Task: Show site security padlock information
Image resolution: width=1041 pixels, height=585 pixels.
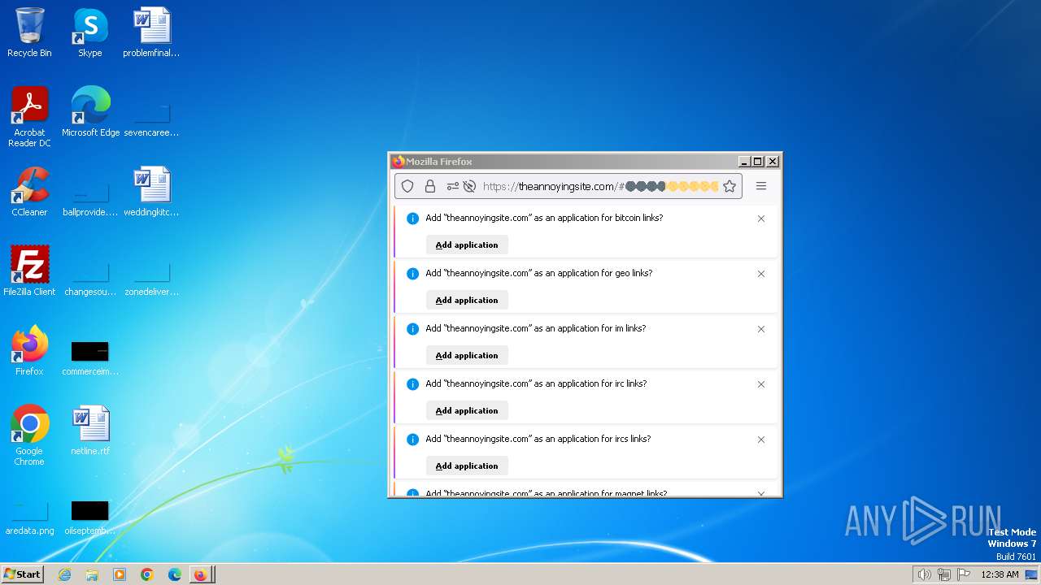Action: pyautogui.click(x=430, y=186)
